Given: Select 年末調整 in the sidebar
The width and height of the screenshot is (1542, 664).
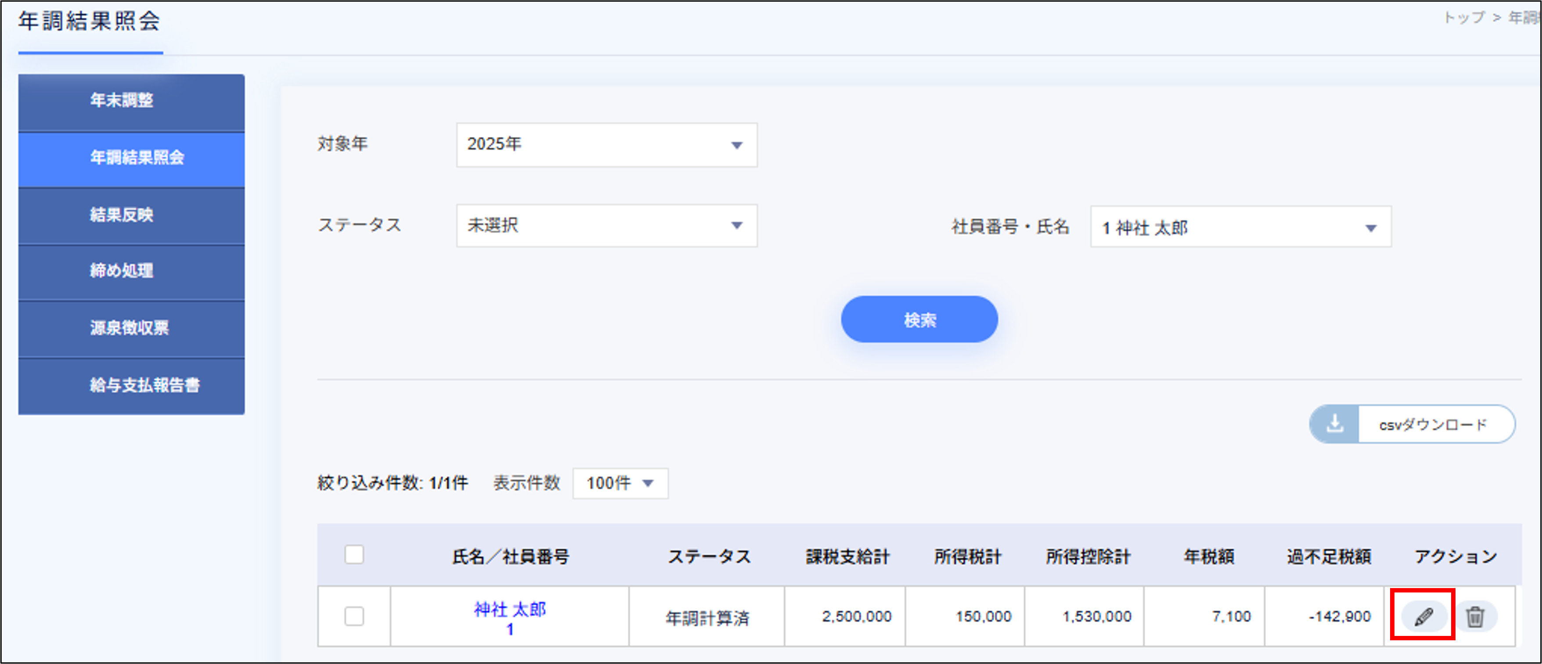Looking at the screenshot, I should point(131,102).
